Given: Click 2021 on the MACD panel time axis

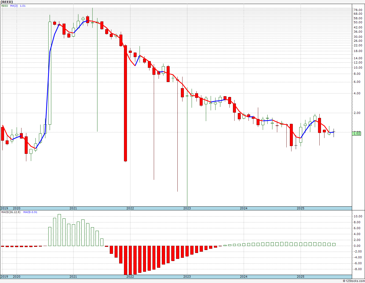Looking at the screenshot, I should point(73,277).
